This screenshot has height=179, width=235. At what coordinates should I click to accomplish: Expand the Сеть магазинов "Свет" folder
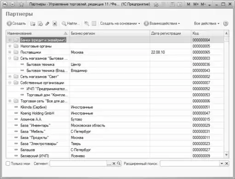click(10, 76)
